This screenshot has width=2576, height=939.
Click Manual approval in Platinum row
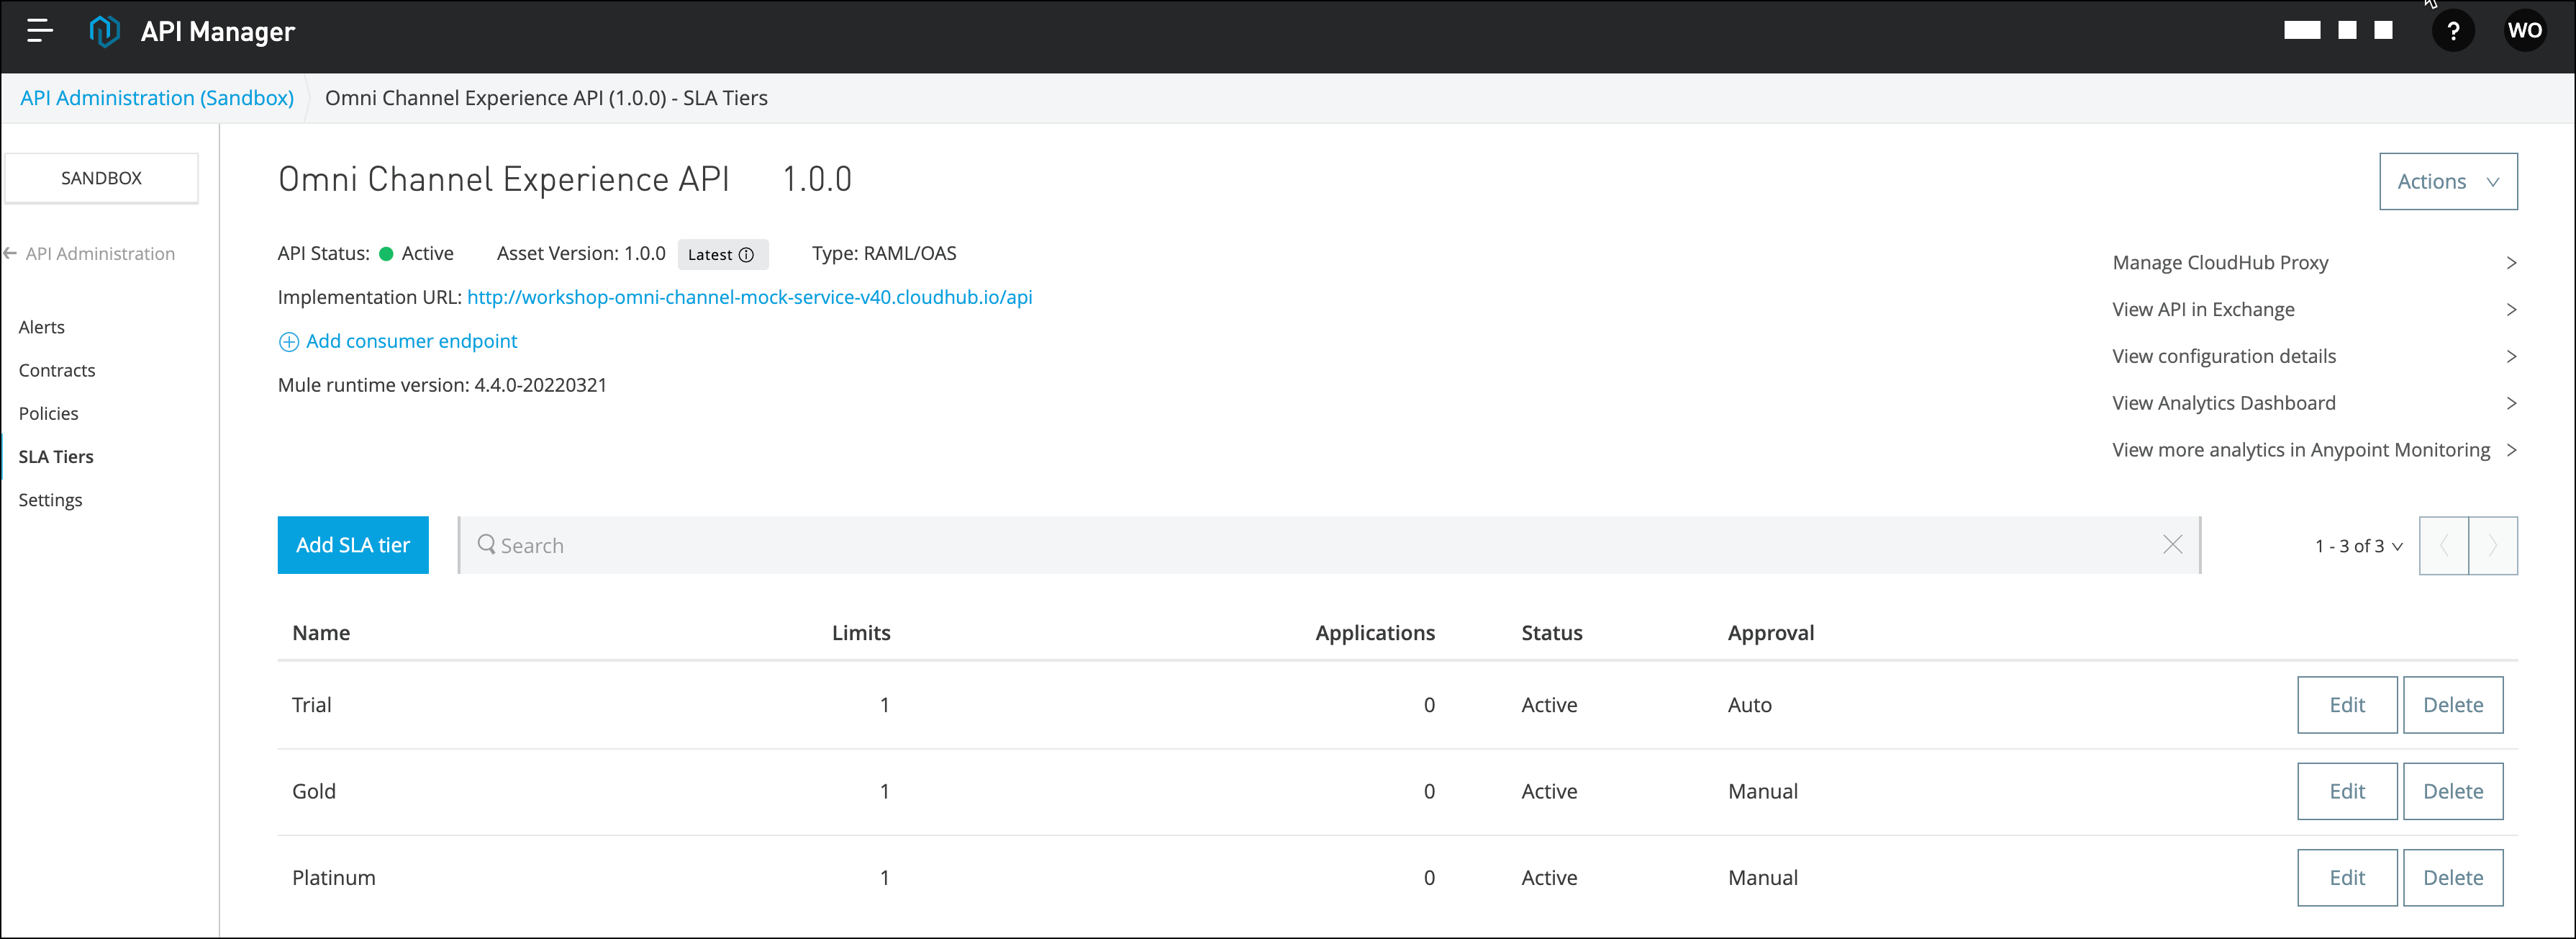pyautogui.click(x=1762, y=878)
